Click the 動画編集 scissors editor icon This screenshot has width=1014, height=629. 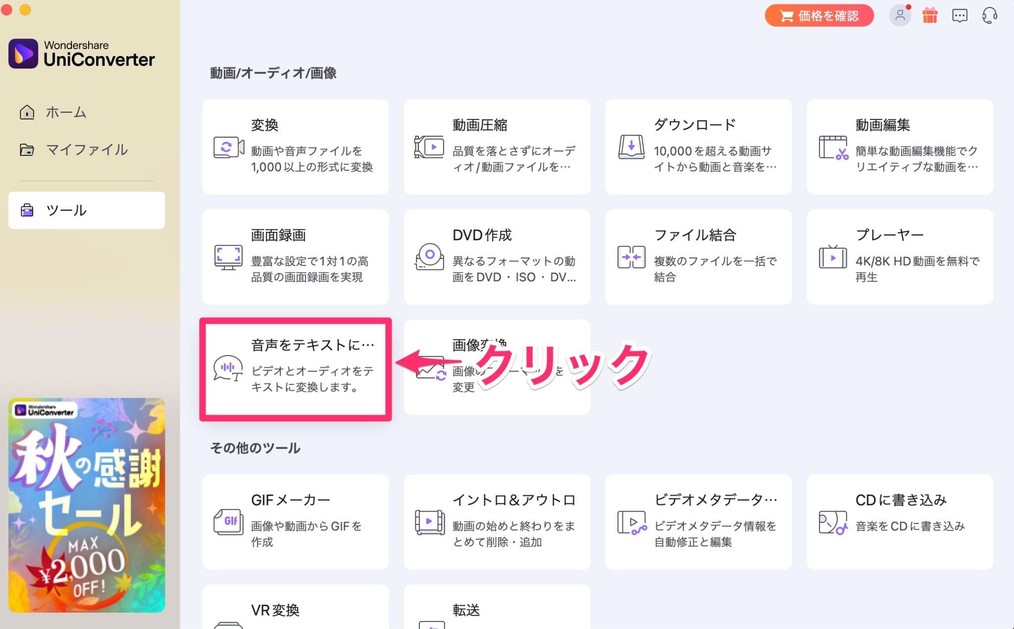834,148
